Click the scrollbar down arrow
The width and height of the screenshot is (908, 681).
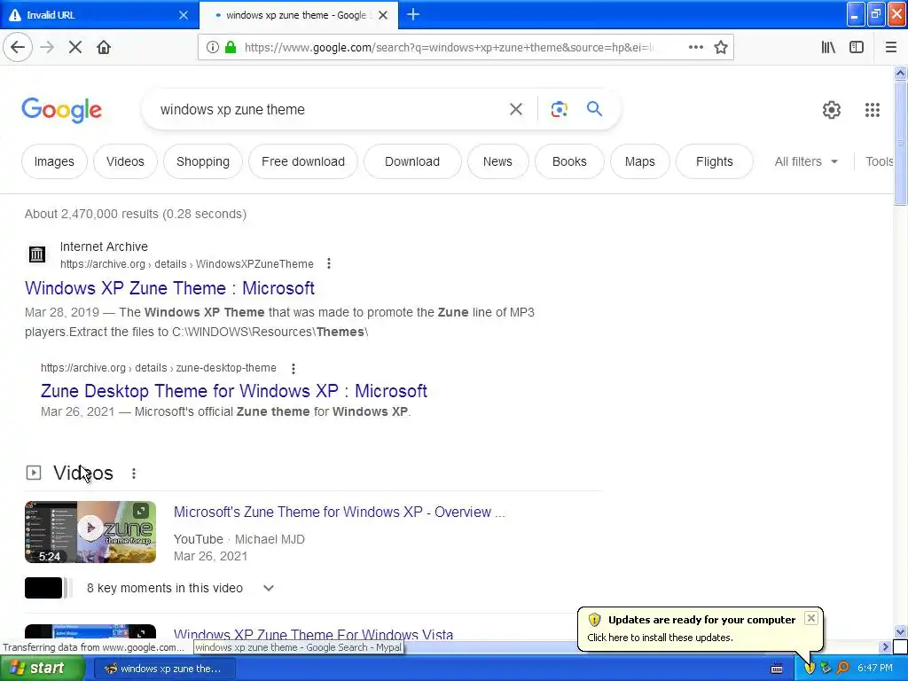900,631
